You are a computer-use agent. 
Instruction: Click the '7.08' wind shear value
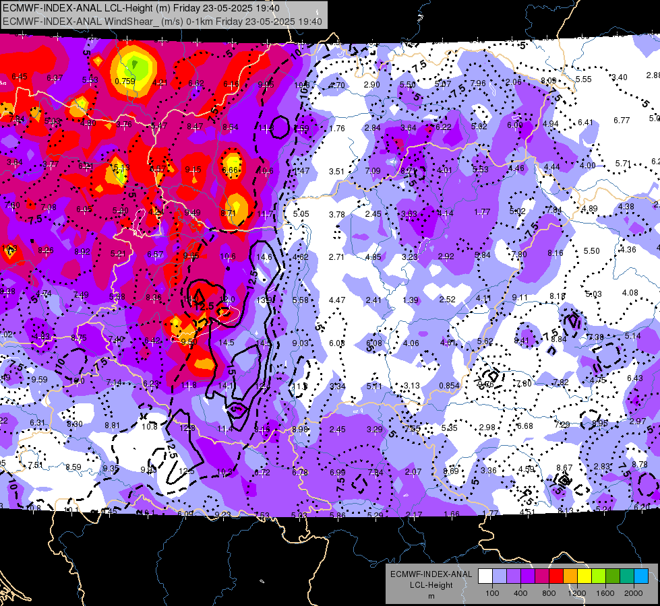[49, 207]
